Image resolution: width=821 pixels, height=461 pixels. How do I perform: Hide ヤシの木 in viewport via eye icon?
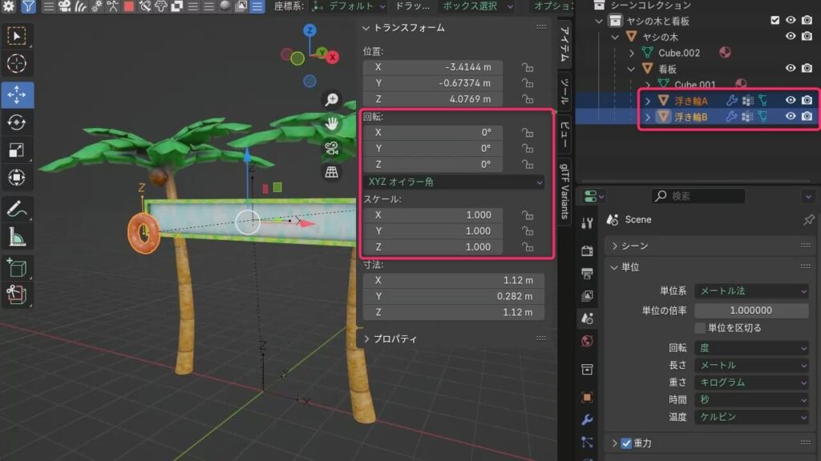click(790, 37)
